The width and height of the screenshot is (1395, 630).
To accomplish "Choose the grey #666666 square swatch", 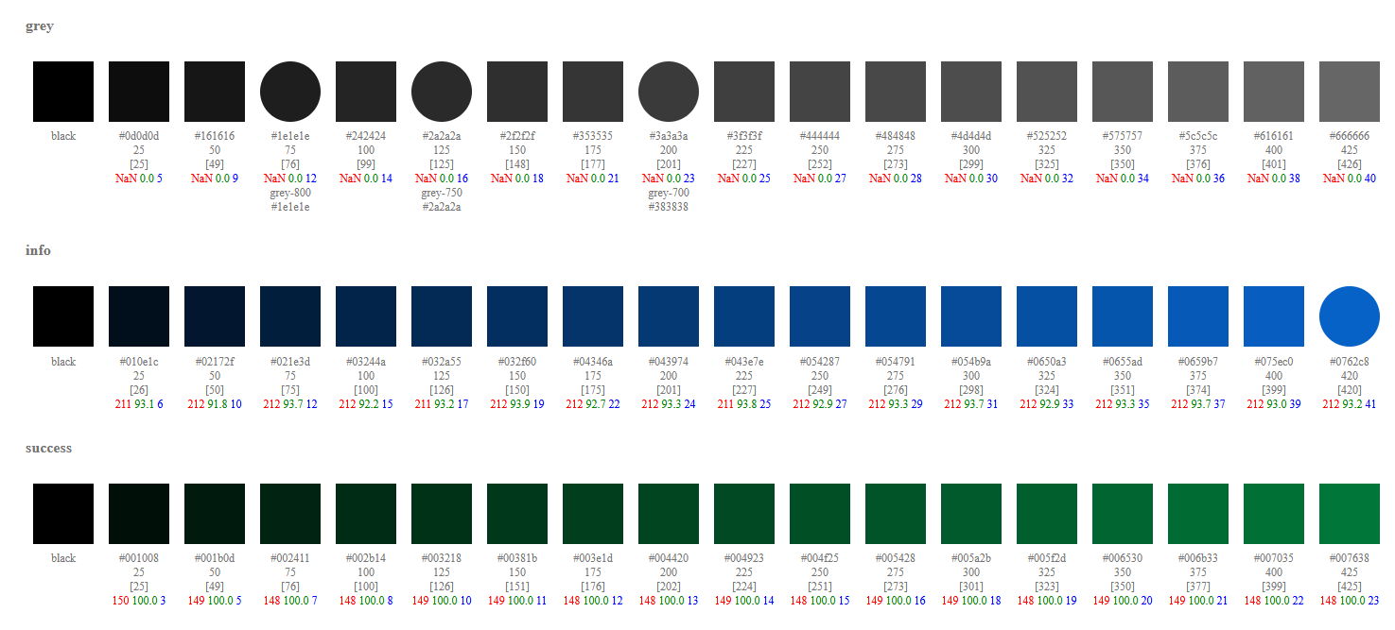I will click(x=1350, y=92).
